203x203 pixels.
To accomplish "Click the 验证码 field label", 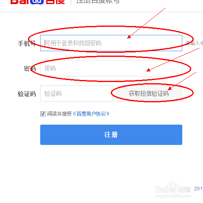I will point(27,94).
